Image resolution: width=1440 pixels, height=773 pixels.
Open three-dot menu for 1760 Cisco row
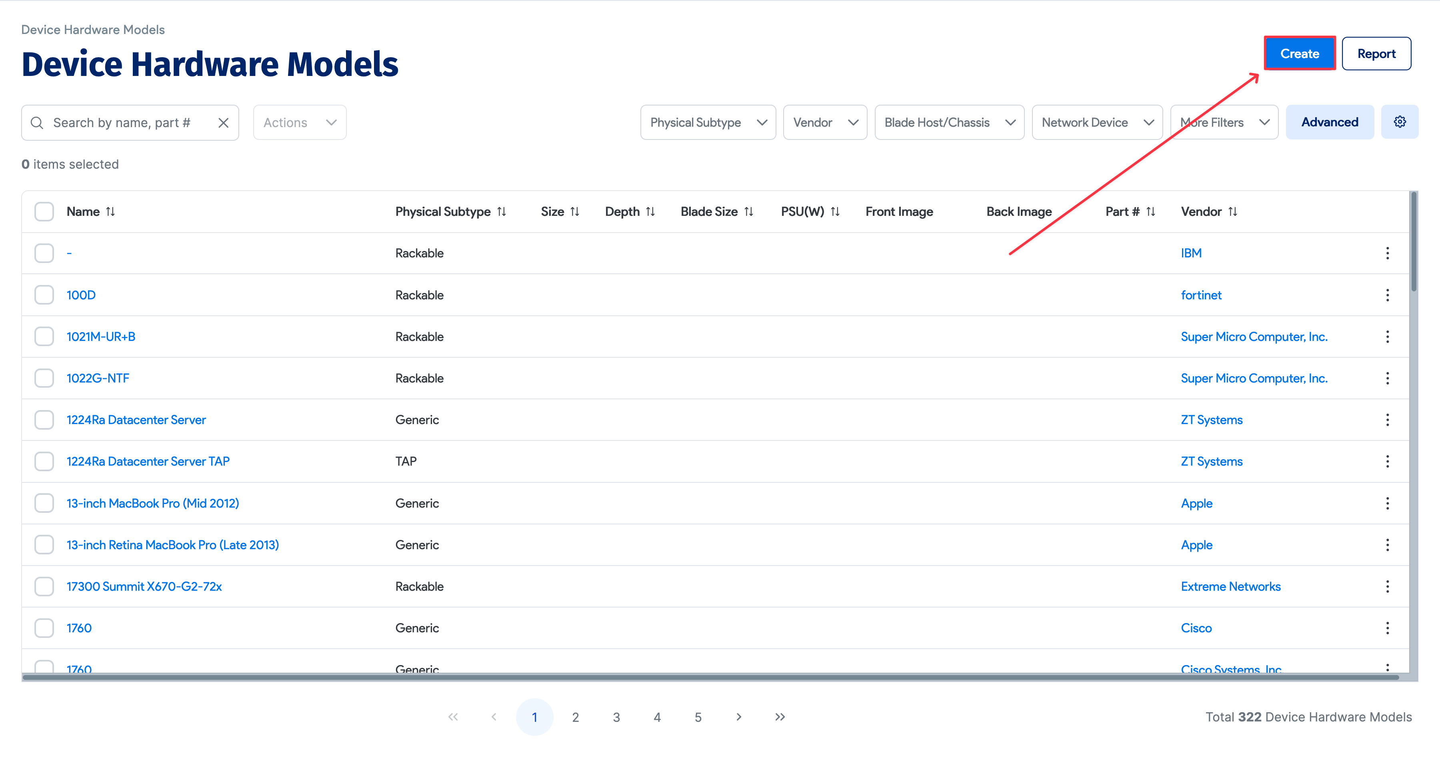[x=1387, y=628]
